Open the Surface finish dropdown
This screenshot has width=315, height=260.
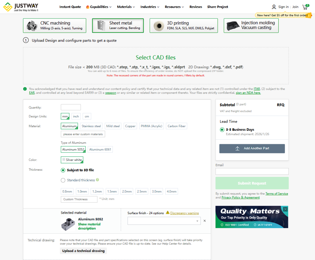[164, 221]
